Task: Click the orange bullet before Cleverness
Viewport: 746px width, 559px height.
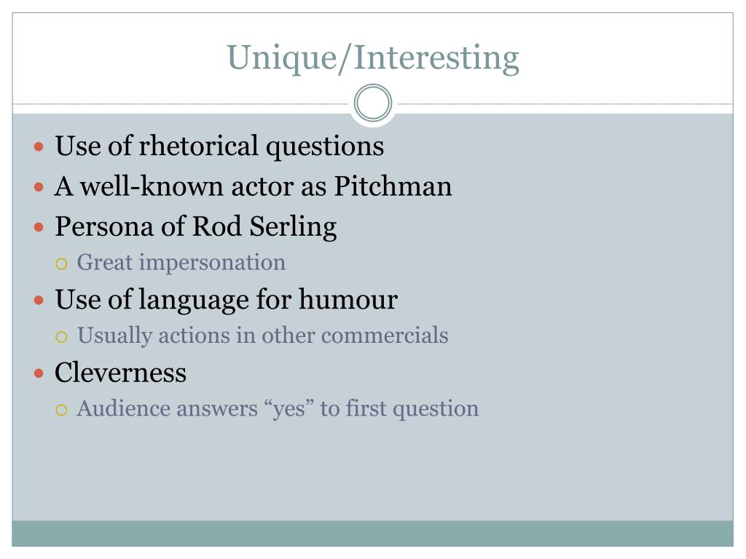Action: pyautogui.click(x=39, y=373)
